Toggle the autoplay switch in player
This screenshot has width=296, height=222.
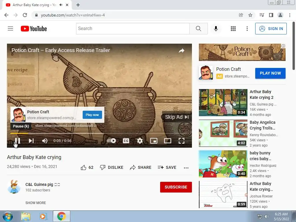pyautogui.click(x=111, y=141)
